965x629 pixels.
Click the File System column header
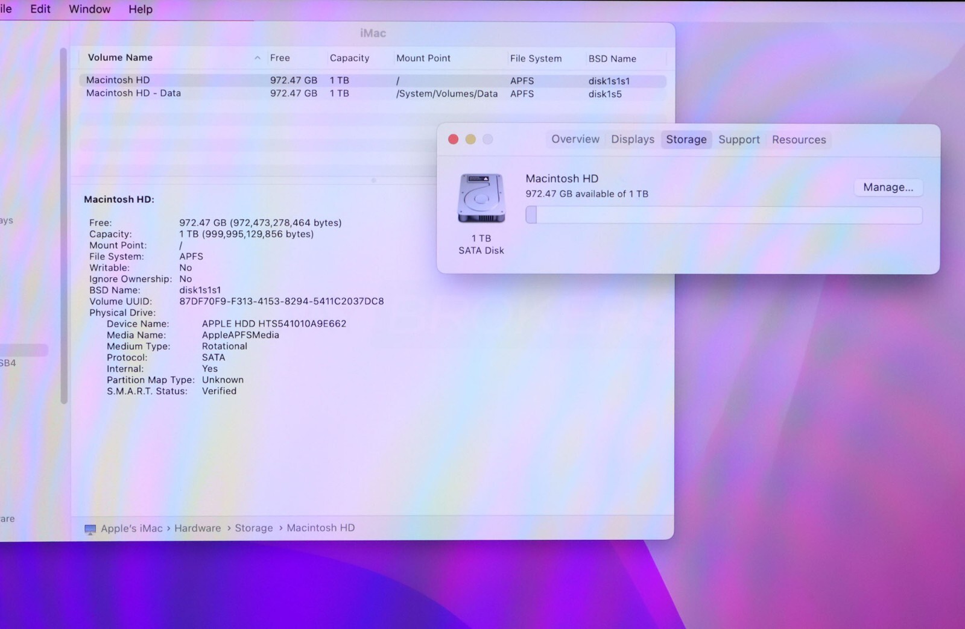click(536, 58)
